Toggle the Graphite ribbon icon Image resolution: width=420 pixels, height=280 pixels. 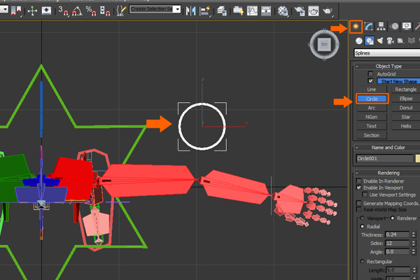(238, 11)
